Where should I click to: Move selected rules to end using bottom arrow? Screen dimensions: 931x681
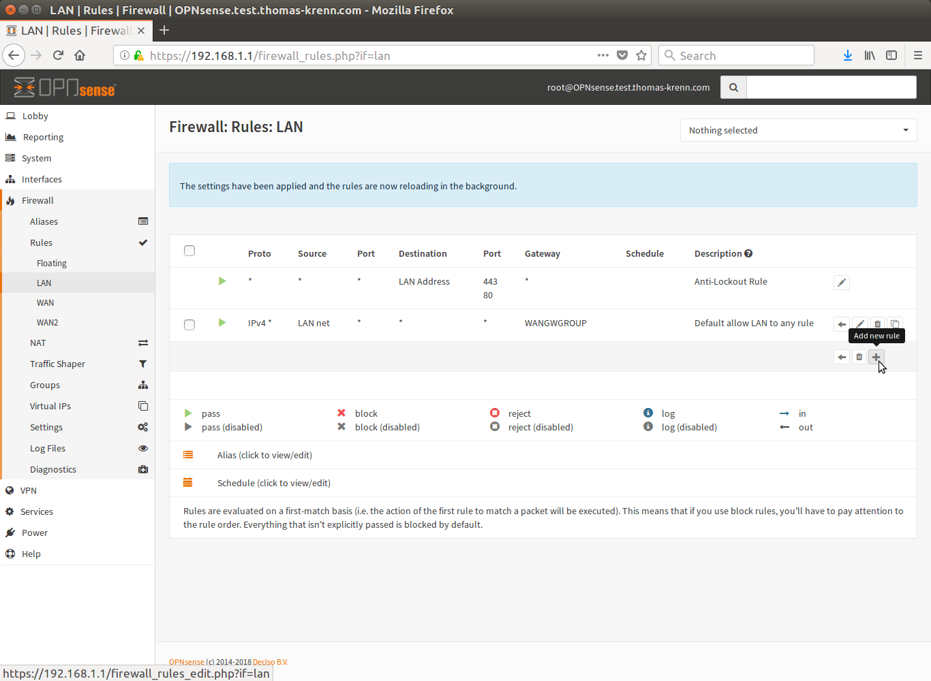click(x=842, y=357)
